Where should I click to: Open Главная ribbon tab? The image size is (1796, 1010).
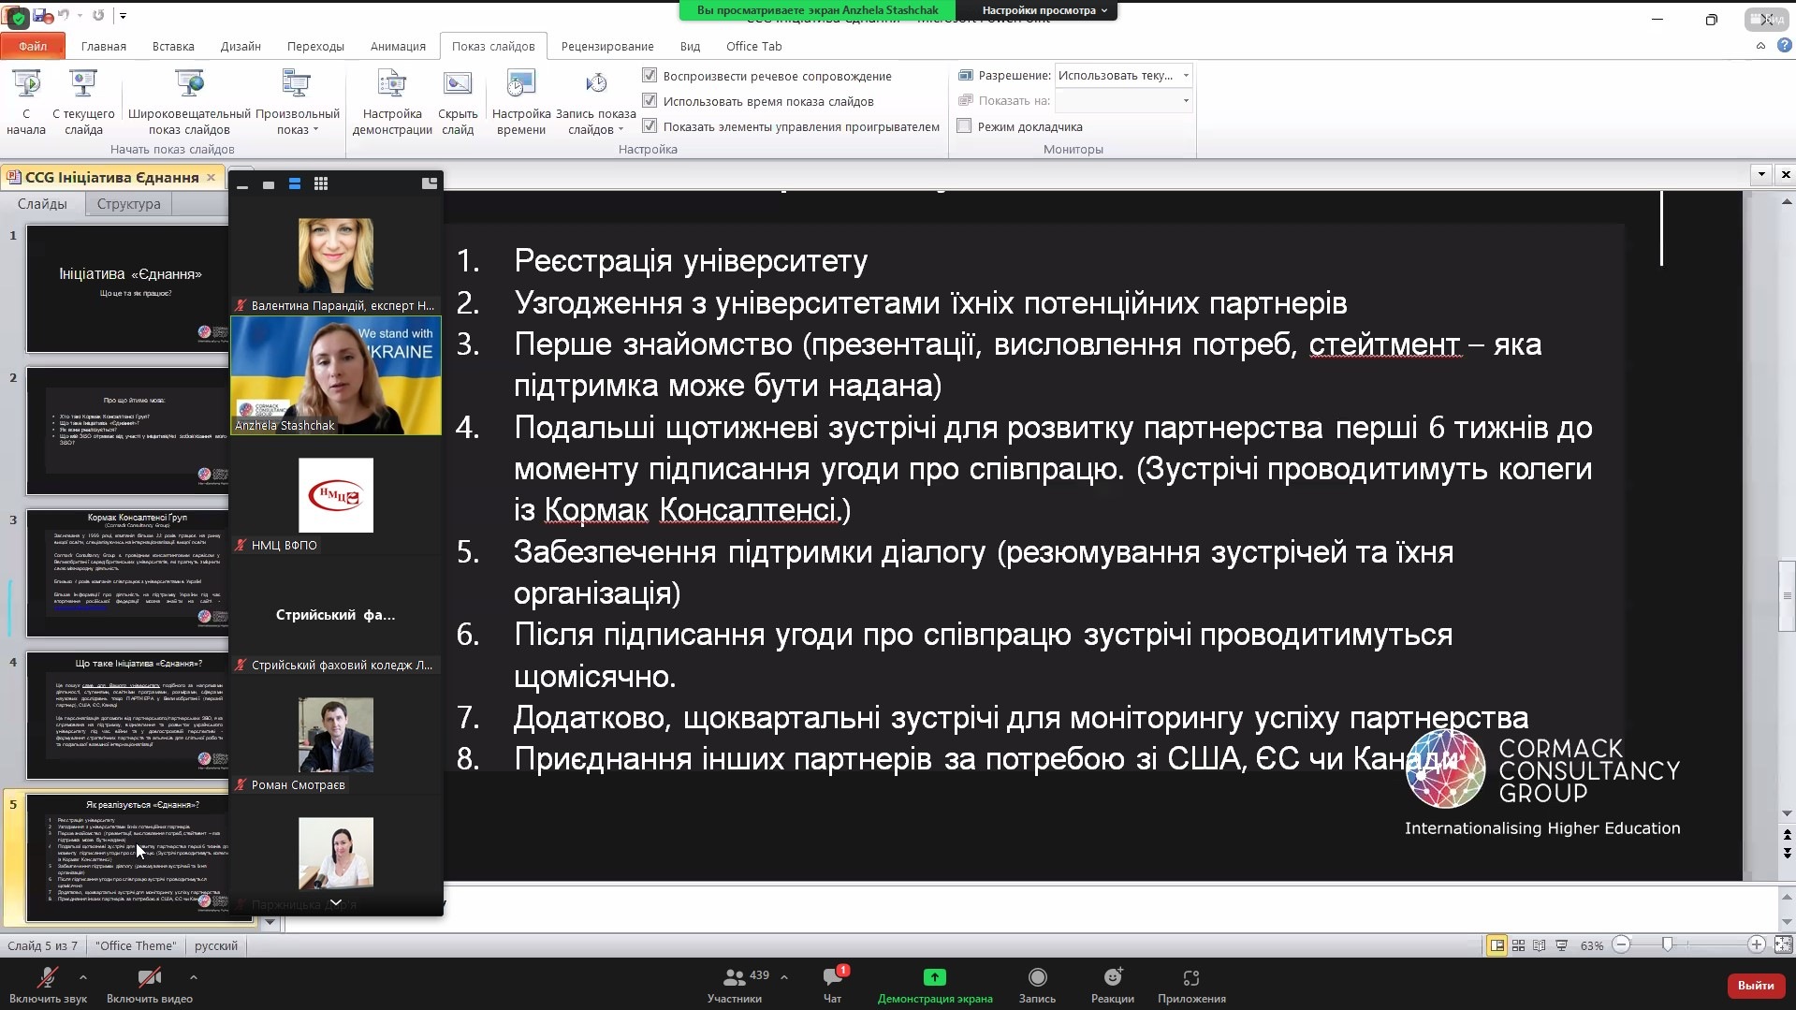[x=104, y=46]
